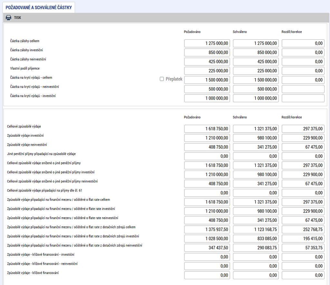Click Schváleno field for Vlastní podíl příjemce
Viewport: 330px width, 285px height.
(256, 71)
